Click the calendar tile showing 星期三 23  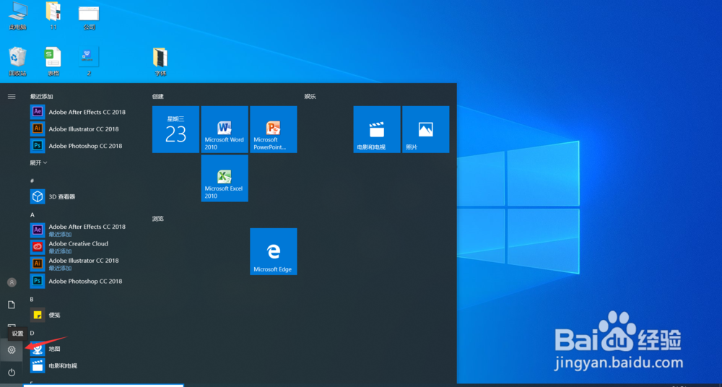176,129
